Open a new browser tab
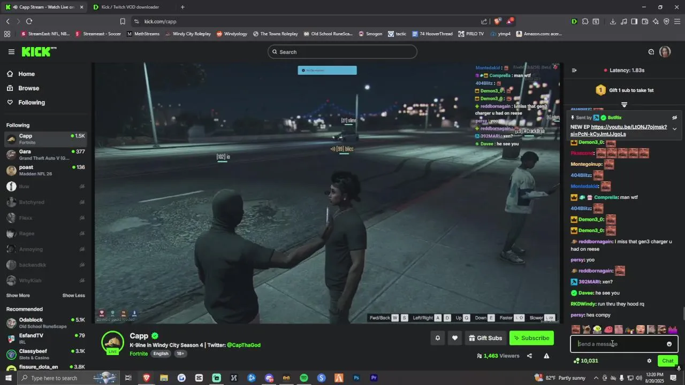 pos(182,7)
